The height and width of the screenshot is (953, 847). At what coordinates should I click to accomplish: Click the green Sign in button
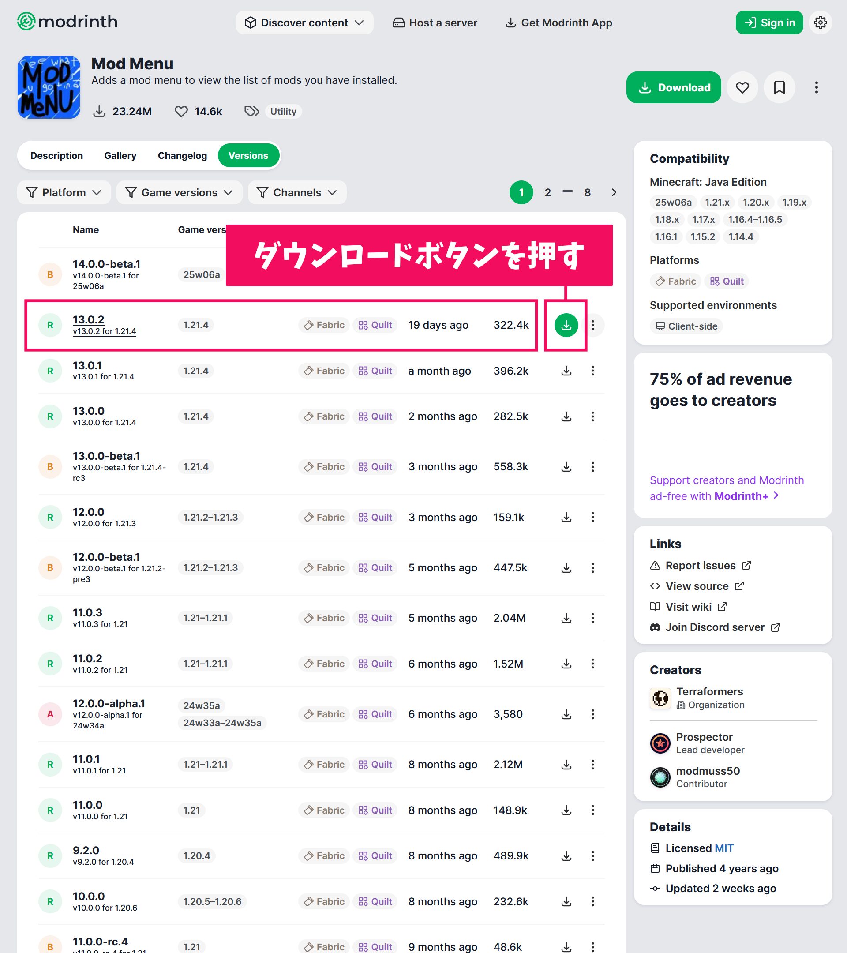(768, 23)
